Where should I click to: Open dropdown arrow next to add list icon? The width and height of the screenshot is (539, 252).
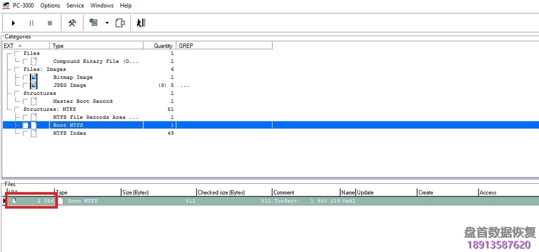tap(107, 23)
